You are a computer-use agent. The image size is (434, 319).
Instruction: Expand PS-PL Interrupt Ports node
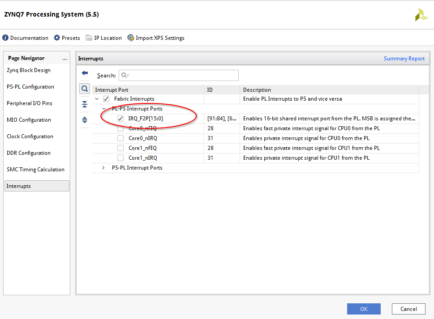point(103,168)
